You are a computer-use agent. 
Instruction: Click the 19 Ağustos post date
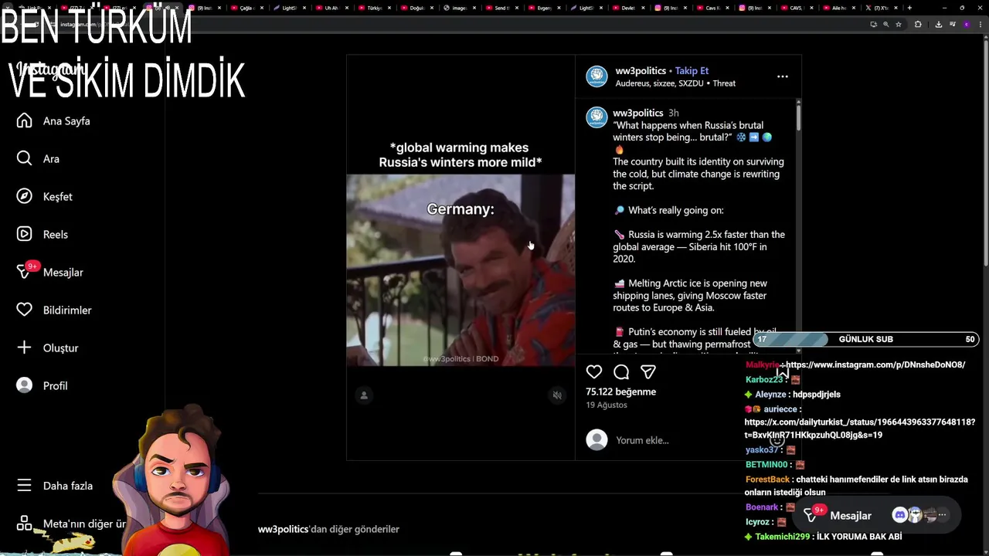pos(607,405)
